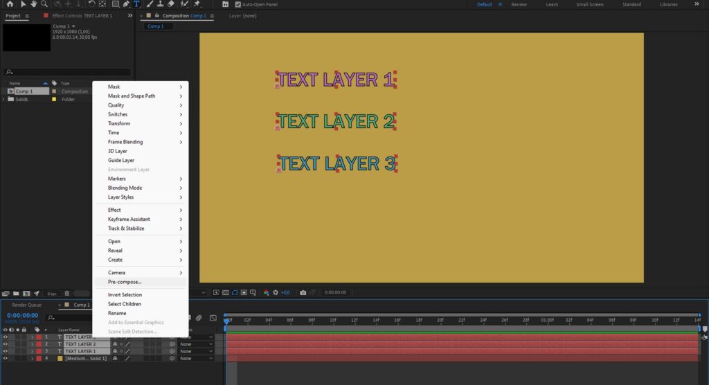This screenshot has width=709, height=385.
Task: Toggle the shy switch for Medium Solid 1
Action: coord(115,358)
